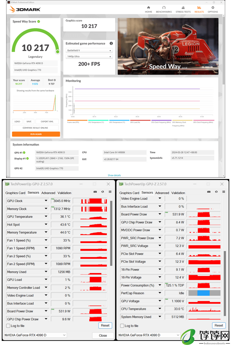The width and height of the screenshot is (231, 345).
Task: Open hamburger menu in left GPU-Z window
Action: click(110, 192)
